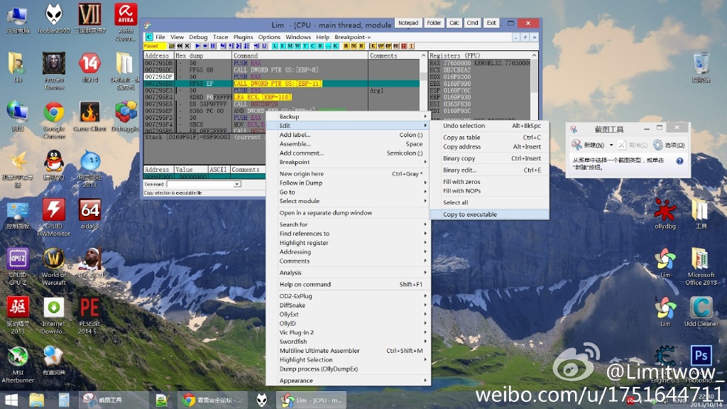Screen dimensions: 727x409
Task: Open References window with R icon
Action: coord(320,46)
